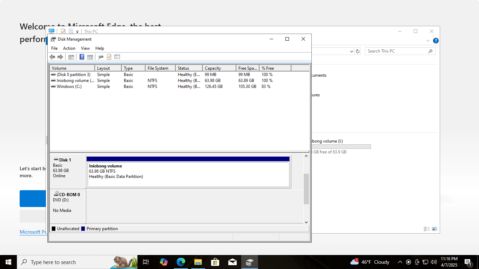Image resolution: width=479 pixels, height=269 pixels.
Task: Sort by the Capacity column header
Action: (219, 68)
